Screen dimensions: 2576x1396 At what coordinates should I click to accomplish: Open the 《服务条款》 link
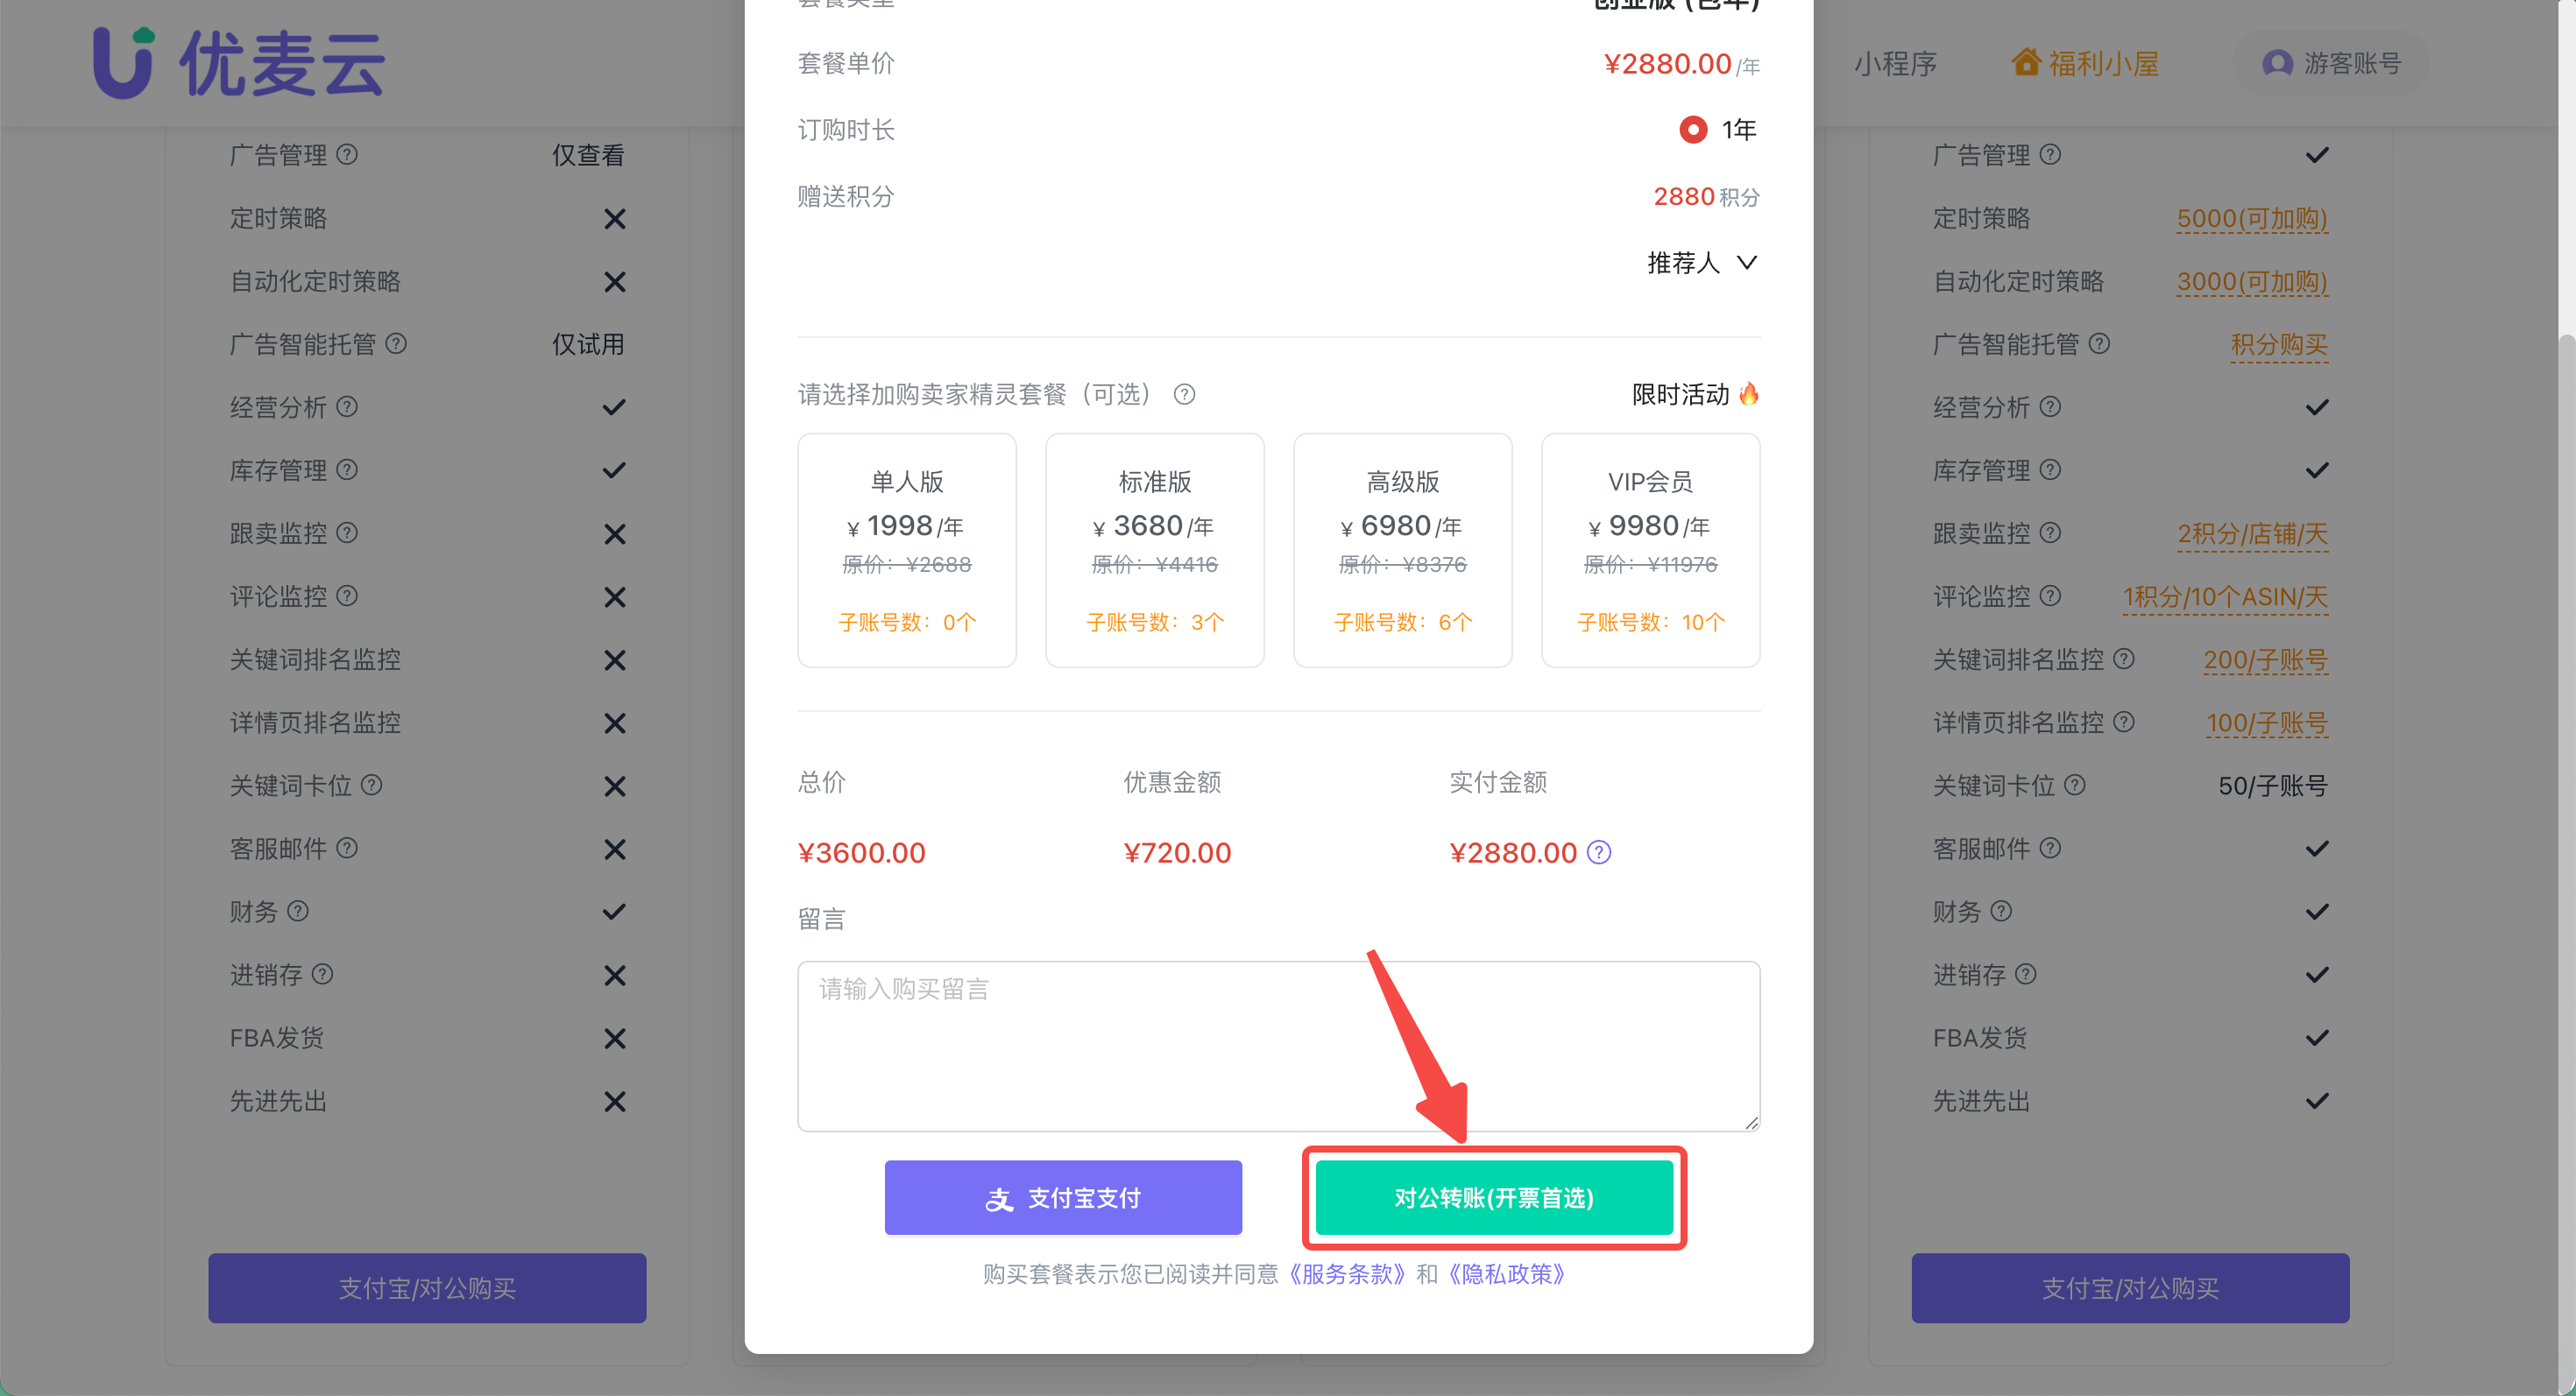1347,1274
